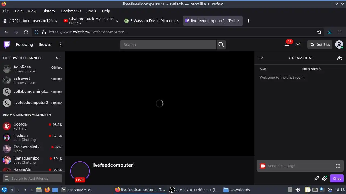Screen dimensions: 346x194
Task: Click the channel points sword icon
Action: coord(317,178)
